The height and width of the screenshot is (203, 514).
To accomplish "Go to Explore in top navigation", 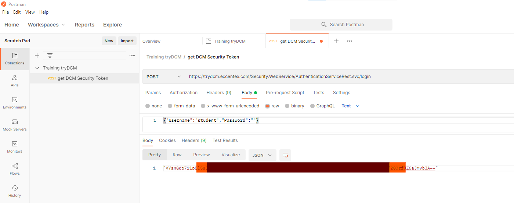I will coord(112,25).
